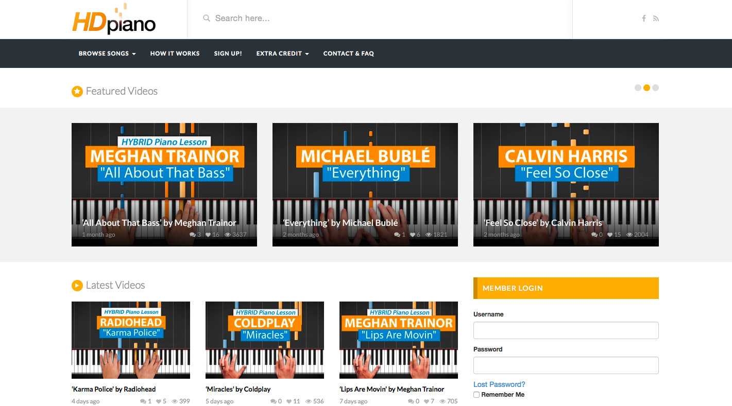Screen dimensions: 732x406
Task: Click comments icon under 'Miracles' by Coldplay
Action: 274,401
